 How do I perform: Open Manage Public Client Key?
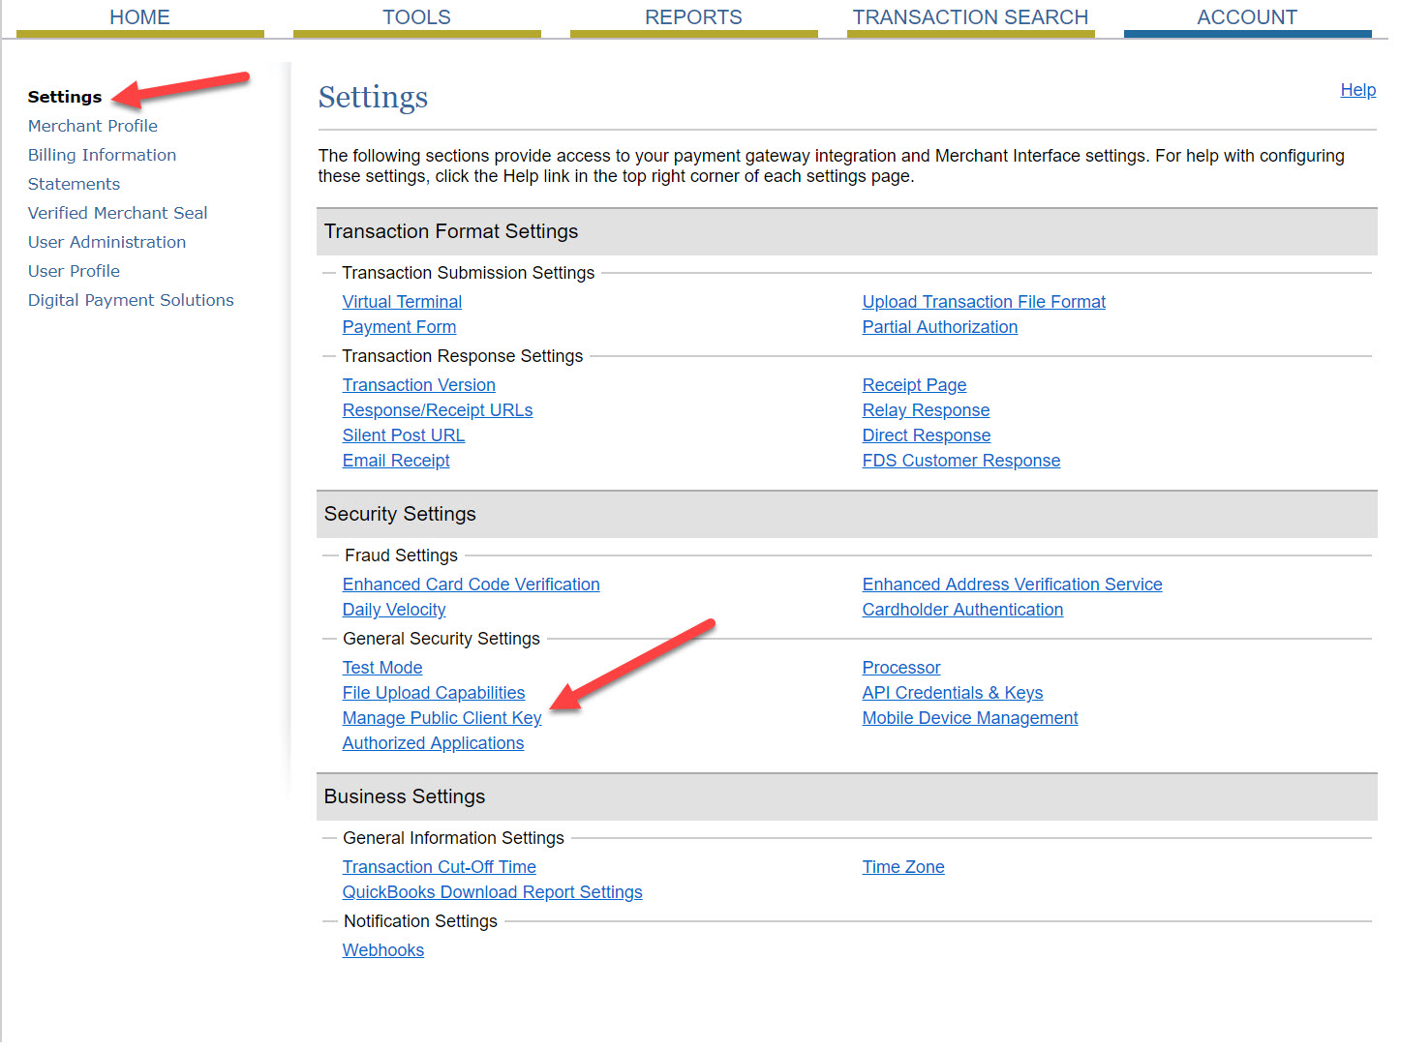[x=442, y=718]
